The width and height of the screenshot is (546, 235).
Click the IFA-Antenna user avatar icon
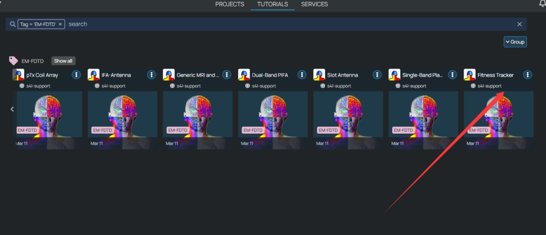tap(94, 75)
